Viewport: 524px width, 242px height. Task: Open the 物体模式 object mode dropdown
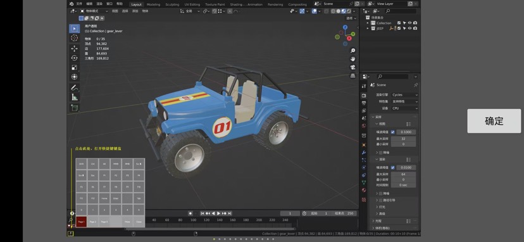94,11
